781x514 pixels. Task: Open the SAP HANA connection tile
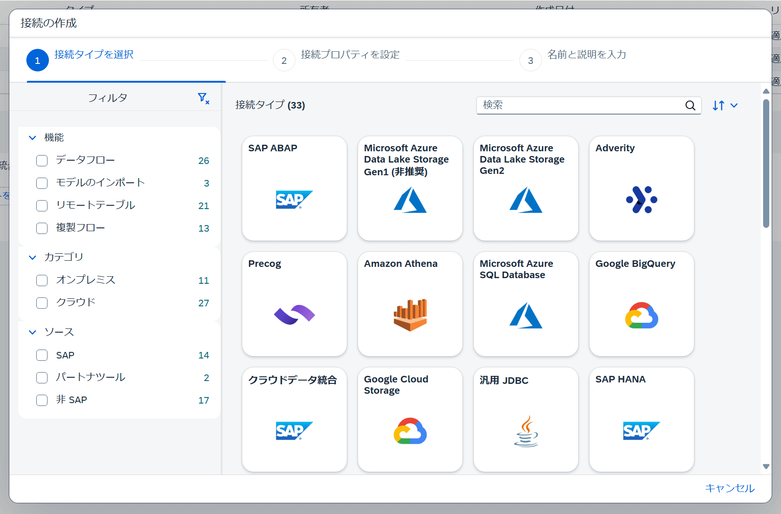coord(642,420)
